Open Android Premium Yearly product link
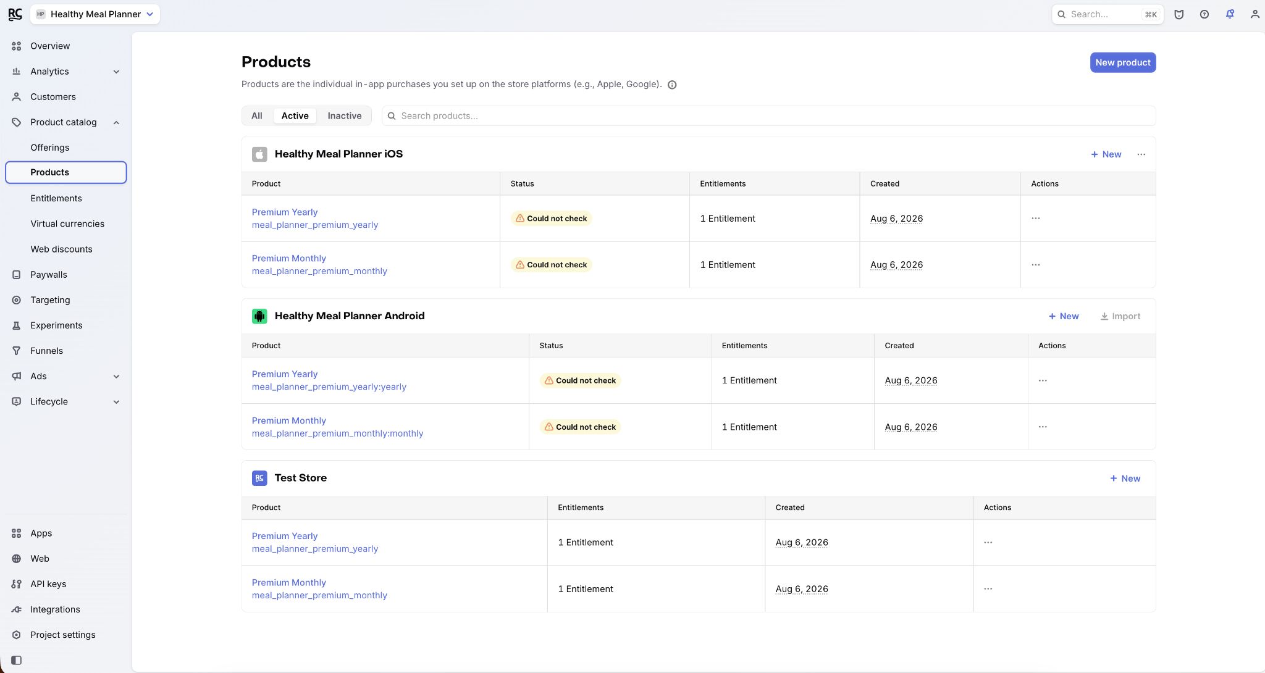 285,374
